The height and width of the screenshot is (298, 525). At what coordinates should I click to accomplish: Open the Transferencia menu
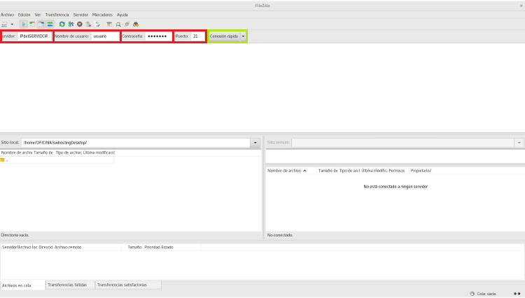coord(57,15)
